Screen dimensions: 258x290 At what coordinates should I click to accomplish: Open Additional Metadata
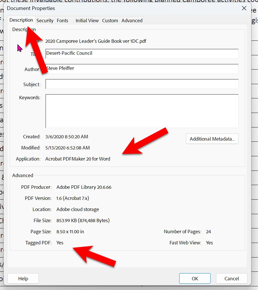pyautogui.click(x=212, y=139)
